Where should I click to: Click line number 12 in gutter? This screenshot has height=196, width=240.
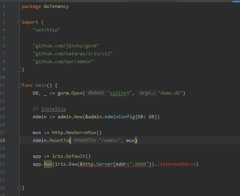coord(2,93)
